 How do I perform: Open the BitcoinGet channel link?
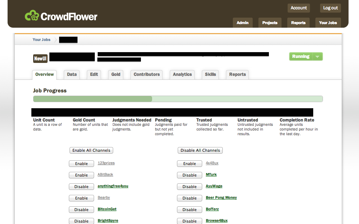tap(107, 209)
